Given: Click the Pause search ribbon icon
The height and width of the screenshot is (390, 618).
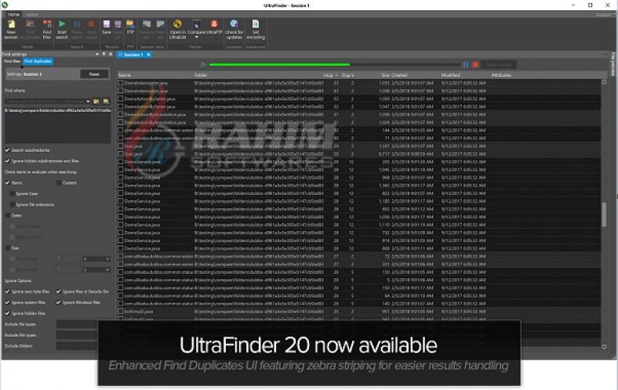Looking at the screenshot, I should click(x=77, y=29).
